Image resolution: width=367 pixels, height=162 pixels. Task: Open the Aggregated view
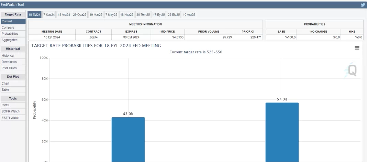point(13,40)
